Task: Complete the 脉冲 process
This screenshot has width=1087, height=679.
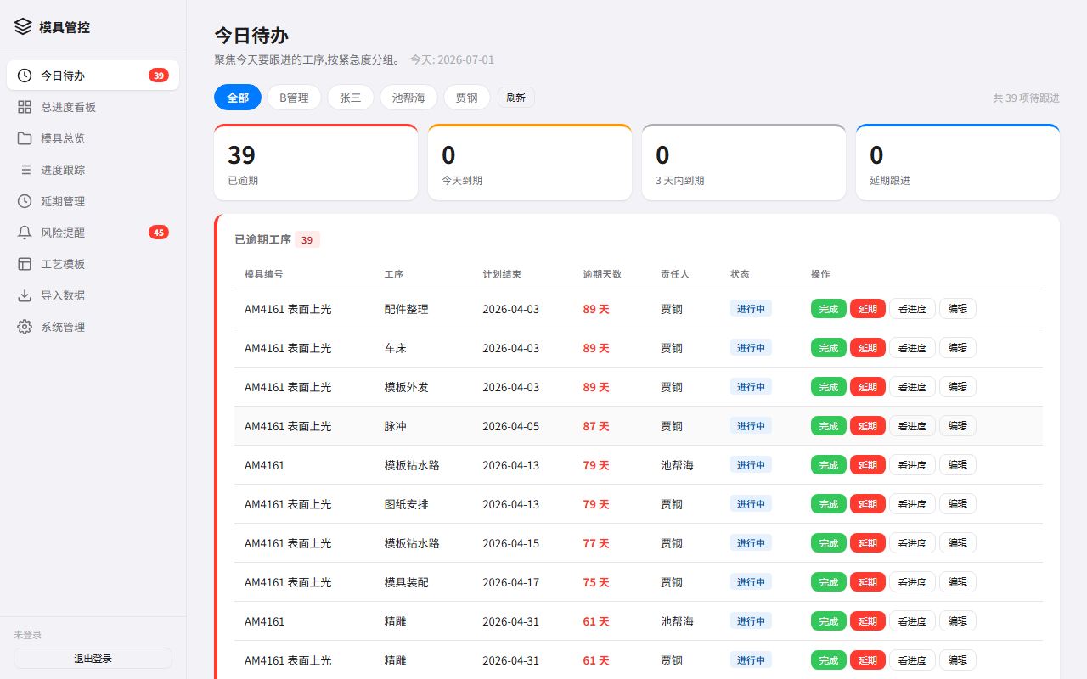Action: pyautogui.click(x=829, y=426)
